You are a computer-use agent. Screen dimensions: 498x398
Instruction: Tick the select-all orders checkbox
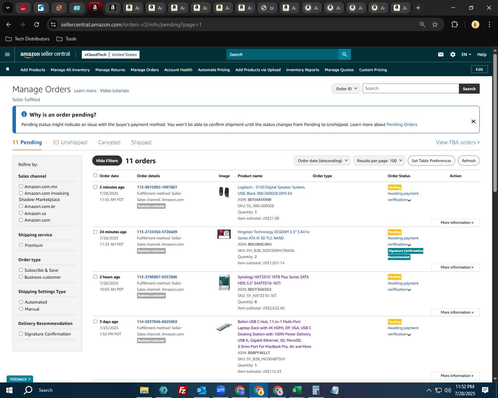coord(95,176)
